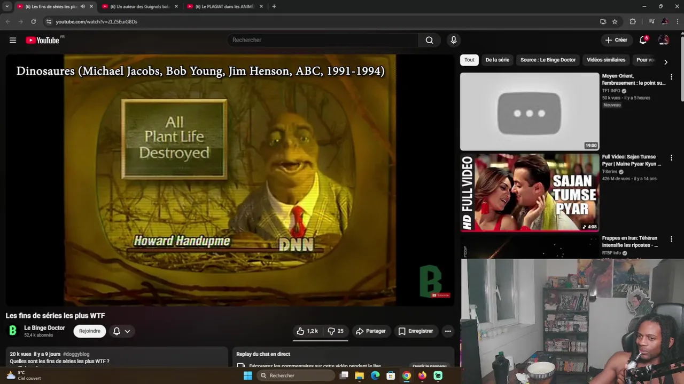Viewport: 684px width, 384px height.
Task: Click the Rejoindre button
Action: (x=90, y=331)
